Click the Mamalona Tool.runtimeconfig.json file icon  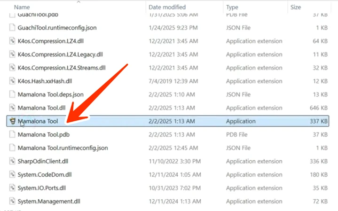(x=12, y=148)
